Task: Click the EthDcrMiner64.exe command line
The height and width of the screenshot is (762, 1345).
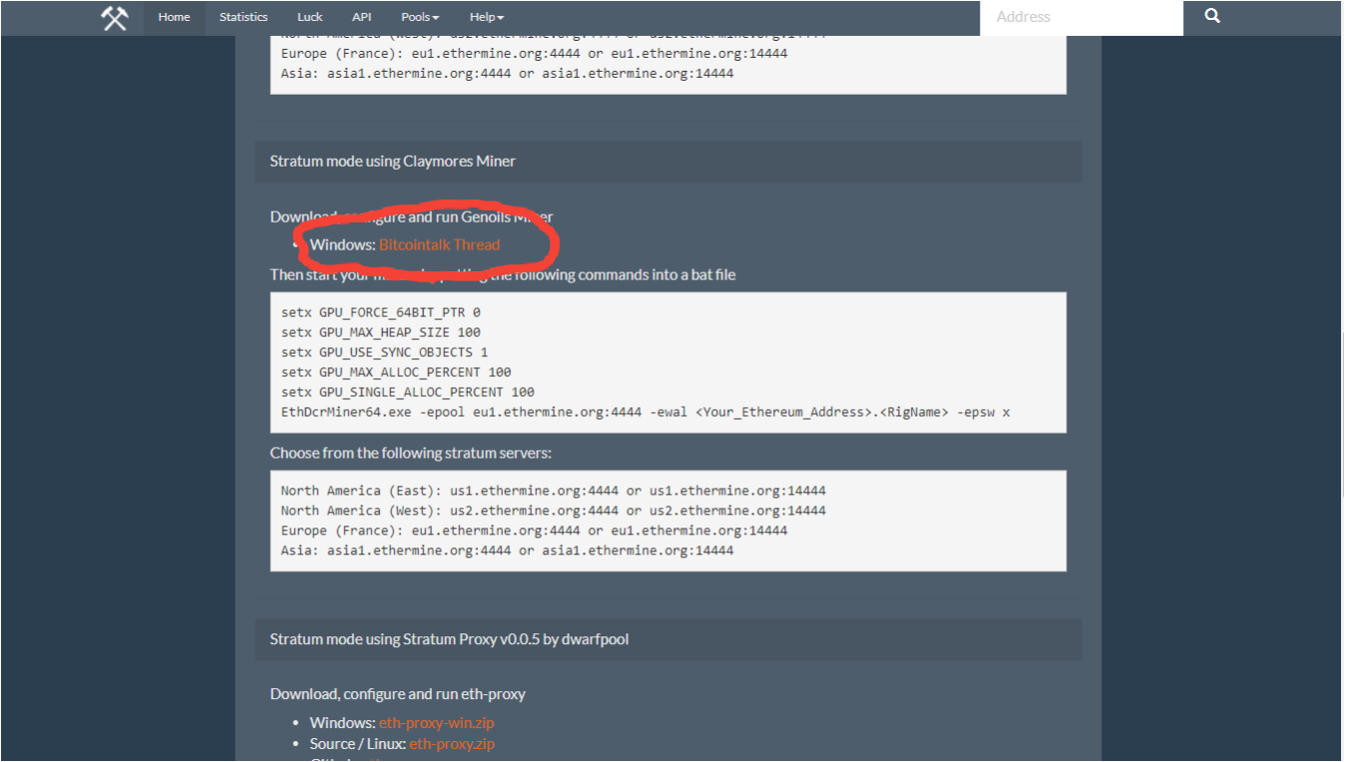Action: (645, 412)
